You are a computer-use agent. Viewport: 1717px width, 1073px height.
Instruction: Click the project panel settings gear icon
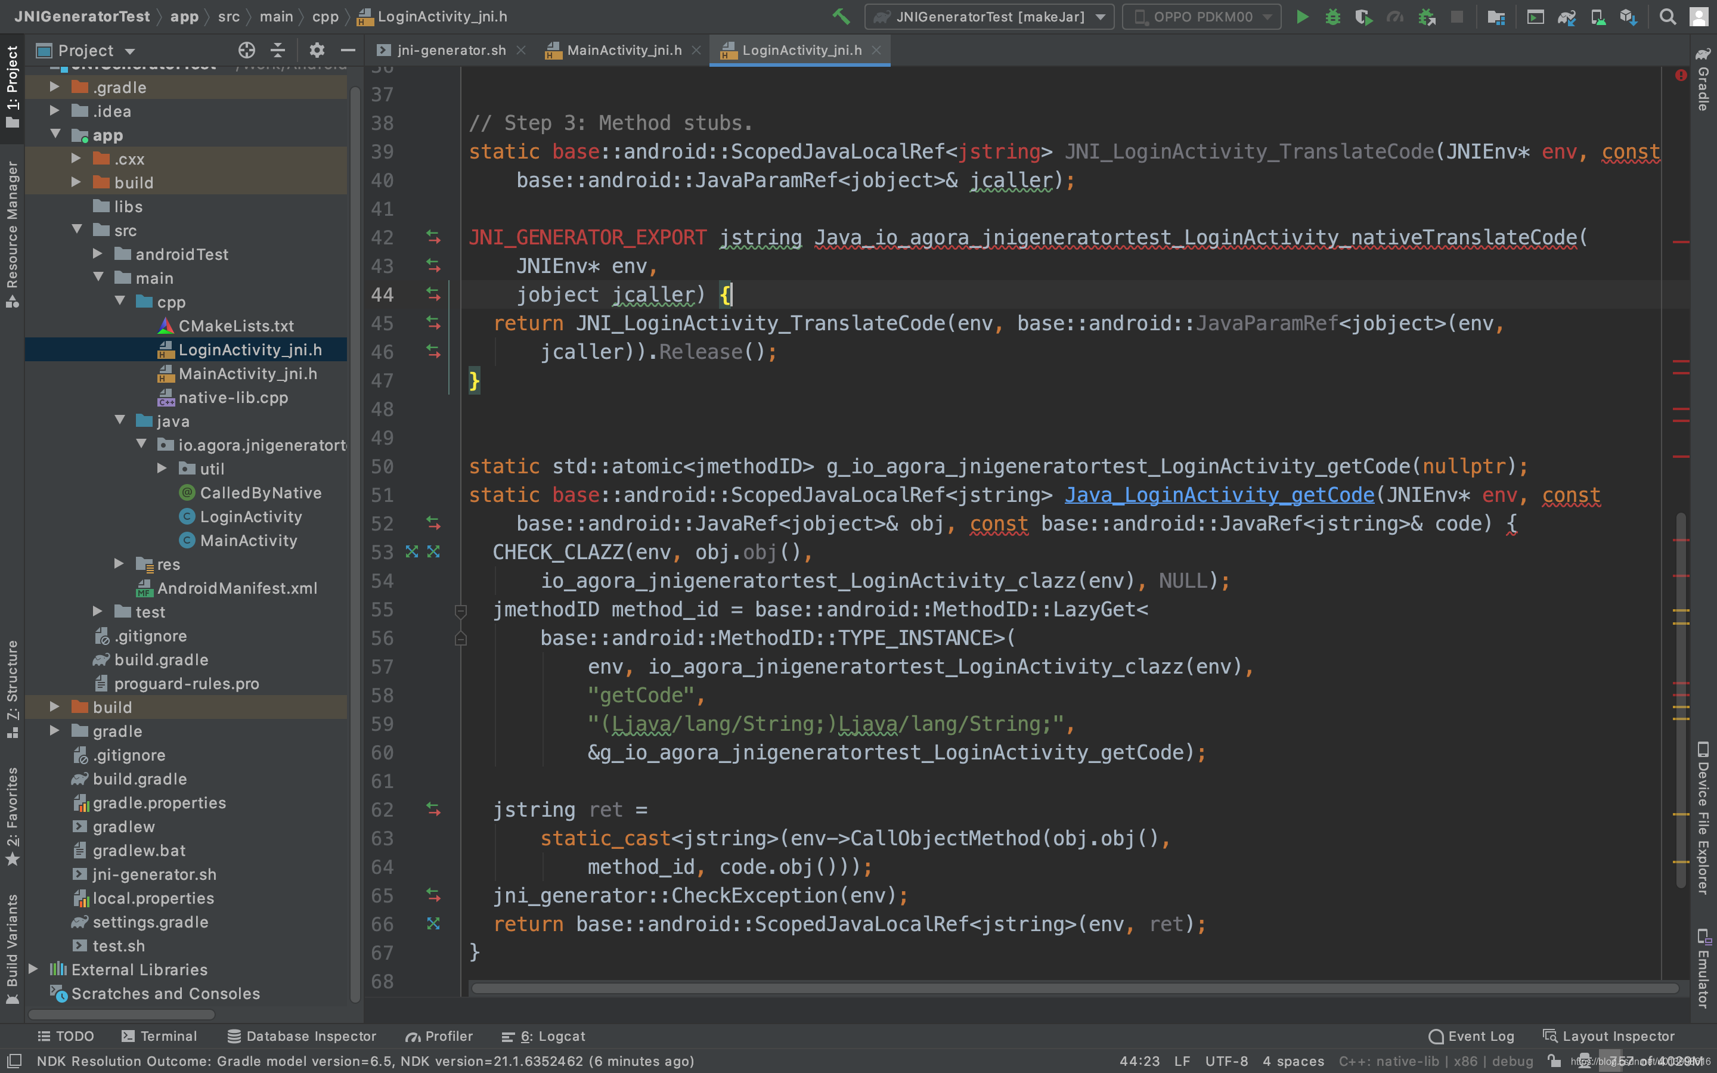[x=317, y=49]
